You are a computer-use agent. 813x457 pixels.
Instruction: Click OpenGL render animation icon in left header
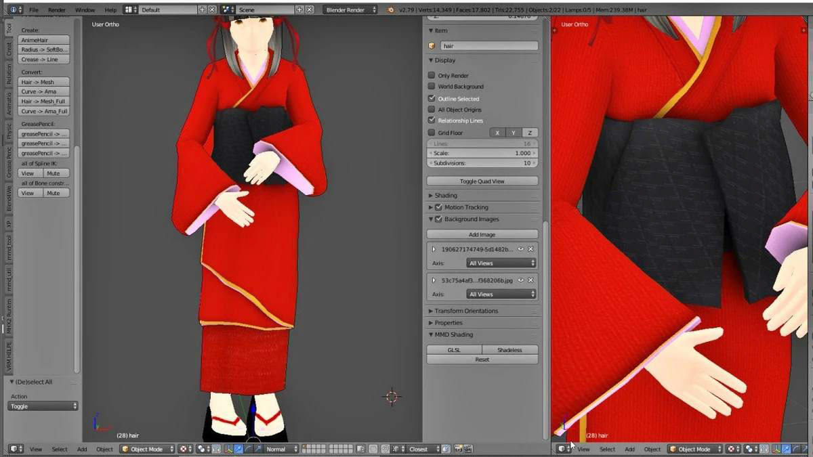click(x=467, y=449)
